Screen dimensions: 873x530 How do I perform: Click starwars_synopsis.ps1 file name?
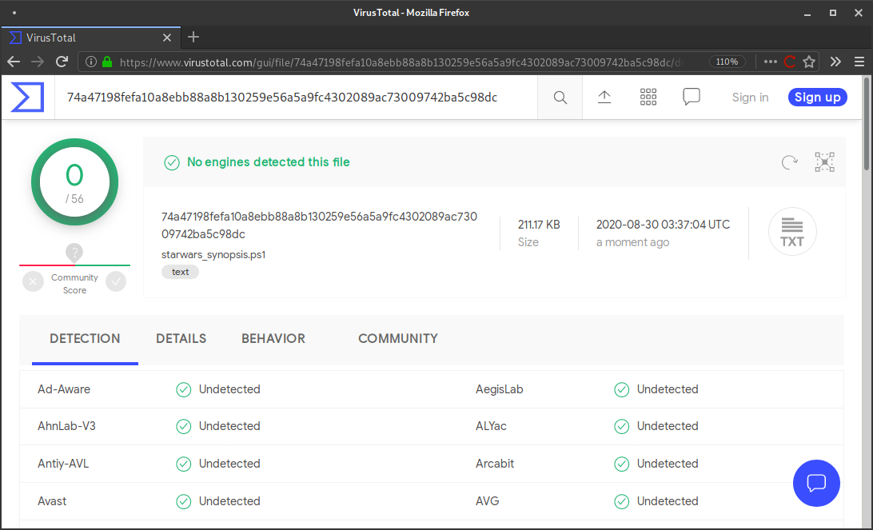click(x=213, y=254)
